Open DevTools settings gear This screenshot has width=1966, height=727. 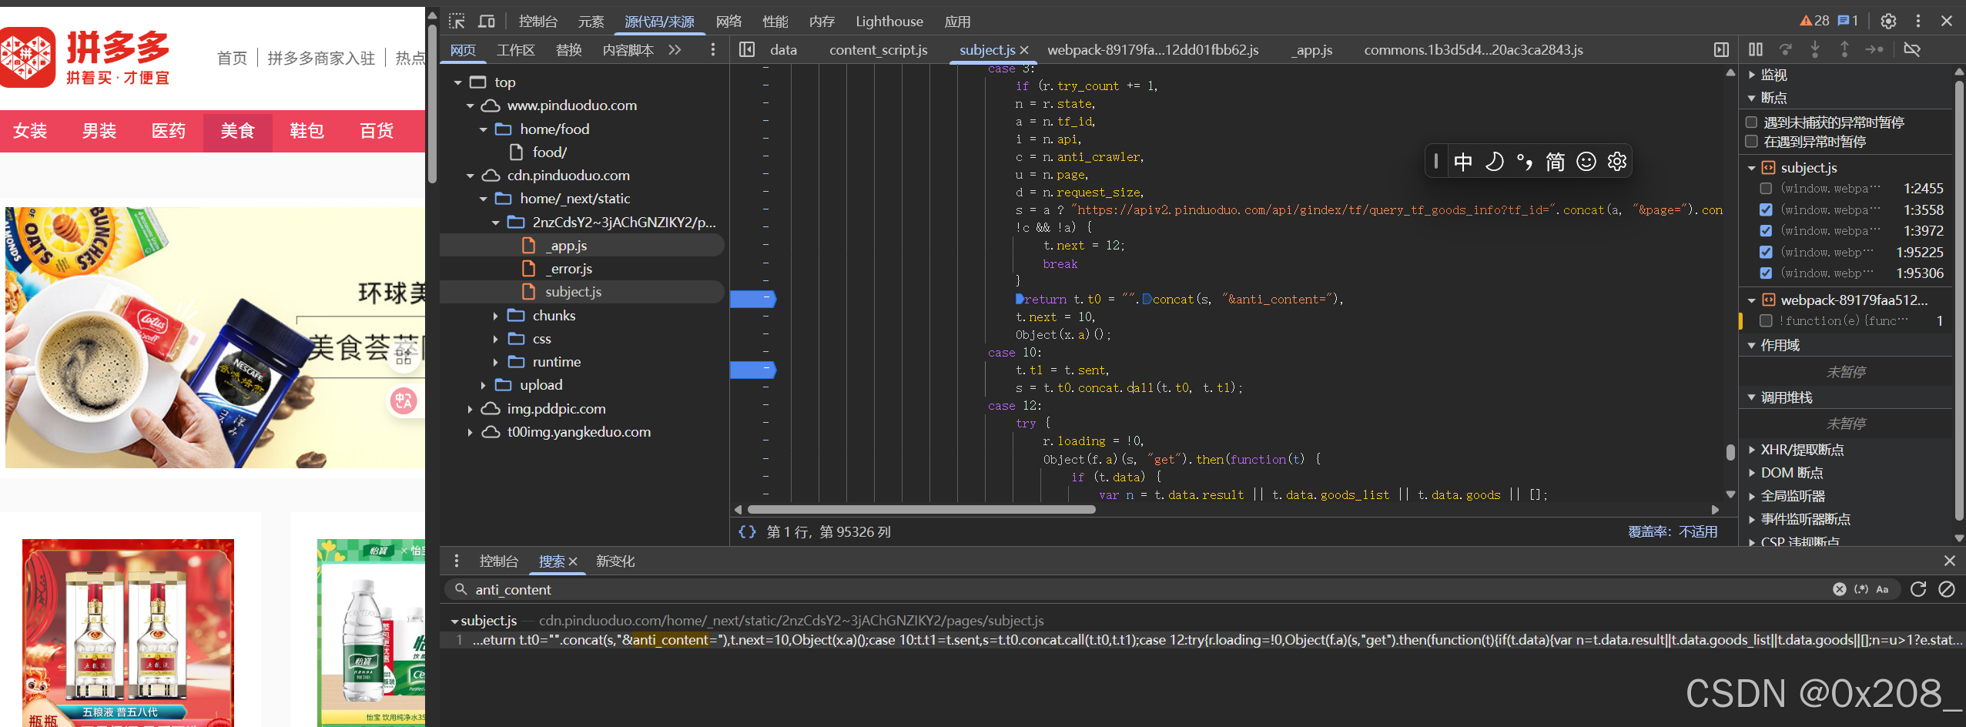1888,21
